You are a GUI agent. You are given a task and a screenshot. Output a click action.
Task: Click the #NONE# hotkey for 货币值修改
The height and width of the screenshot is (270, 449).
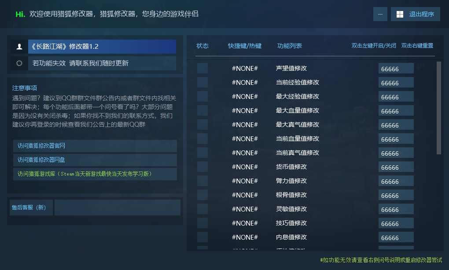point(245,167)
